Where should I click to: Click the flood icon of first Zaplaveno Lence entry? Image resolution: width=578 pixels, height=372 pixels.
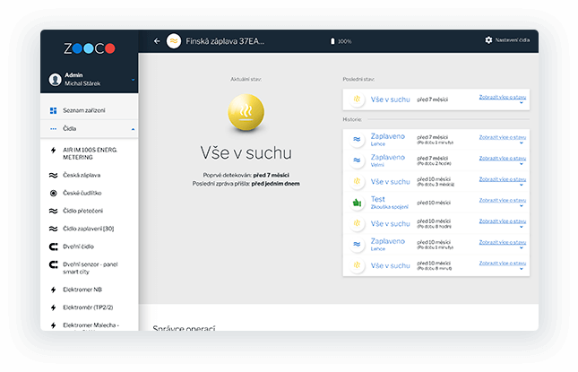point(357,139)
